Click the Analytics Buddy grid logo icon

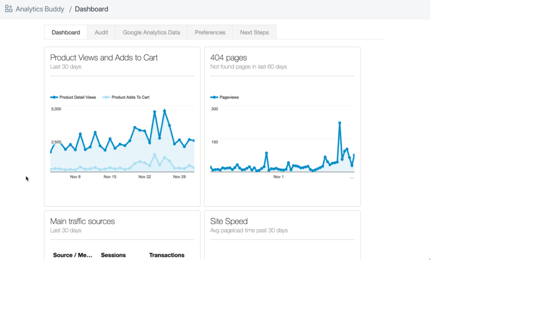[9, 9]
